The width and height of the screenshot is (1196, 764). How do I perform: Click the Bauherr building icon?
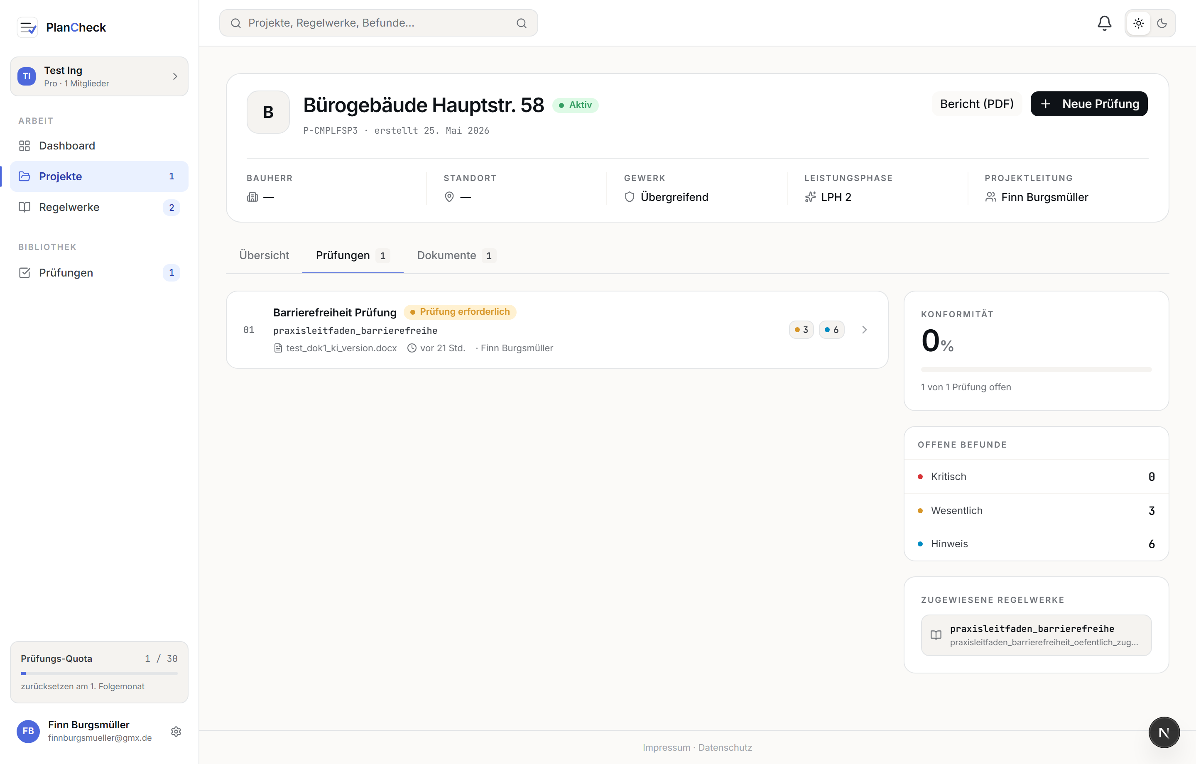point(252,197)
